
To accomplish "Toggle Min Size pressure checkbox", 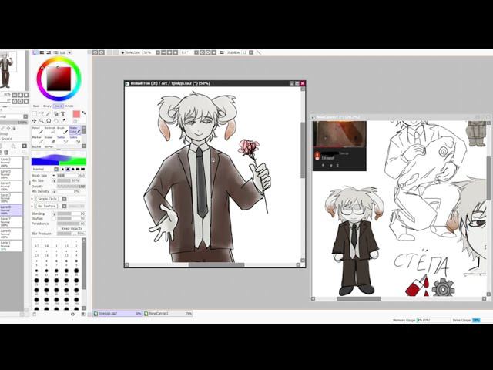I will pos(54,181).
